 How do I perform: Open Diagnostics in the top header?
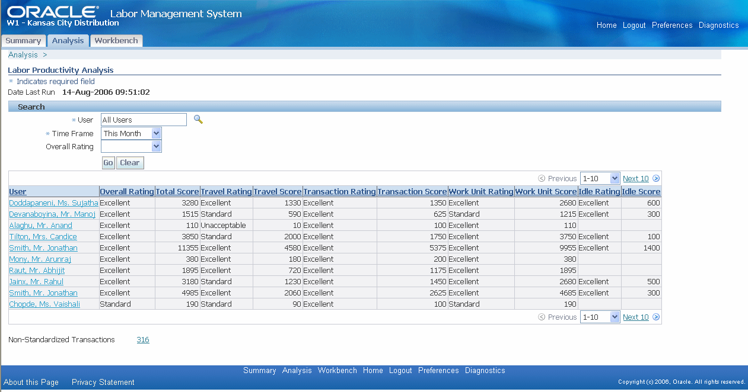[x=719, y=25]
